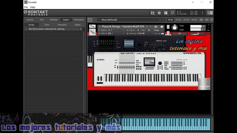Screen dimensions: 237x133
Task: Expand instrument name dropdown arrow
Action: [x=100, y=27]
